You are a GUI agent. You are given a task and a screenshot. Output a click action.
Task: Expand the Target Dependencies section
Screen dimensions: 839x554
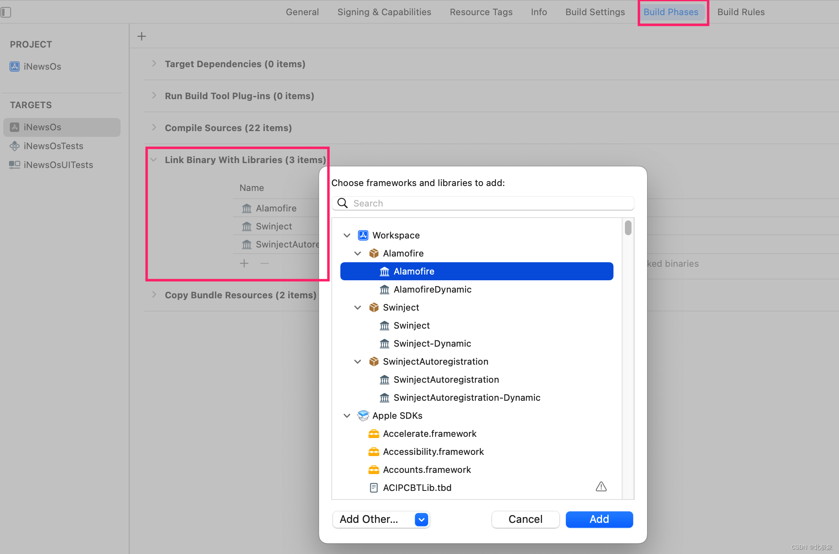pyautogui.click(x=153, y=64)
